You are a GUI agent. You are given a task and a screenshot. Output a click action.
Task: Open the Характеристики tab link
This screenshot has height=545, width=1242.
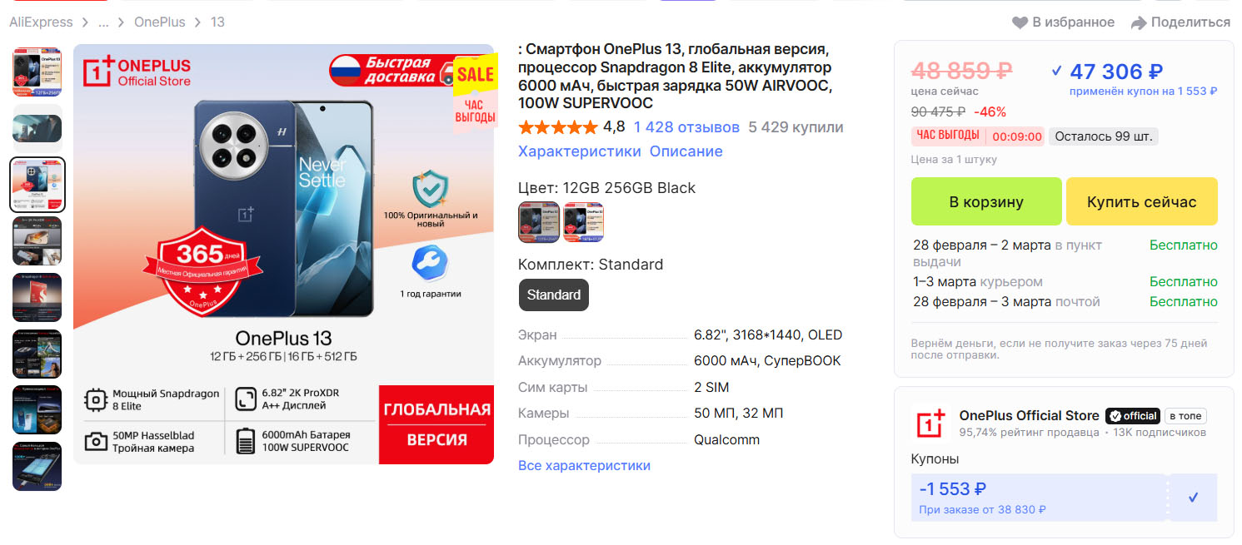coord(580,151)
